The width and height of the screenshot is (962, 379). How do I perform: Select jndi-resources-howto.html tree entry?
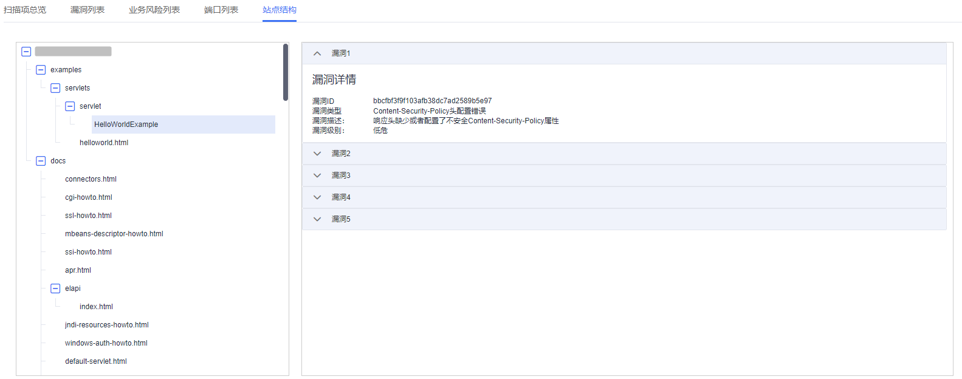pyautogui.click(x=107, y=325)
